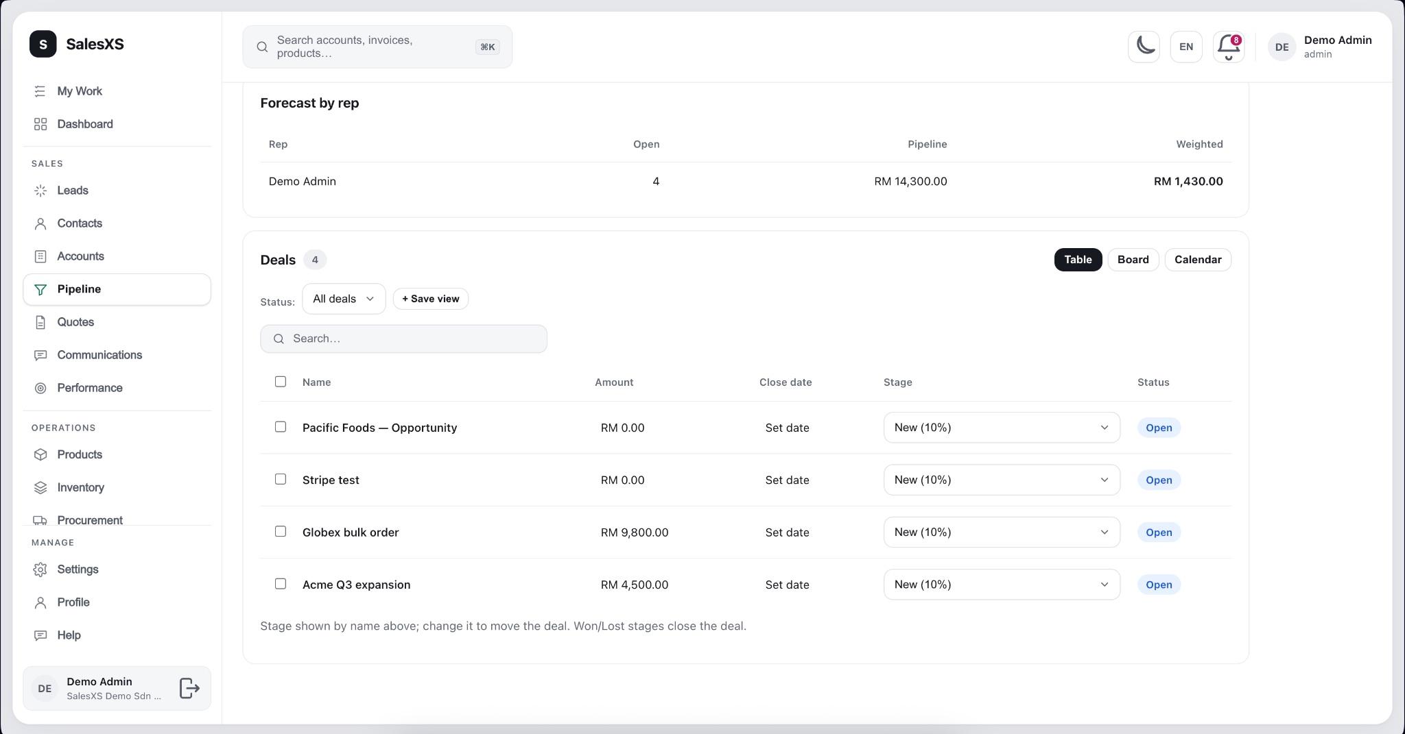The width and height of the screenshot is (1405, 734).
Task: Open Products via its box icon
Action: point(40,454)
